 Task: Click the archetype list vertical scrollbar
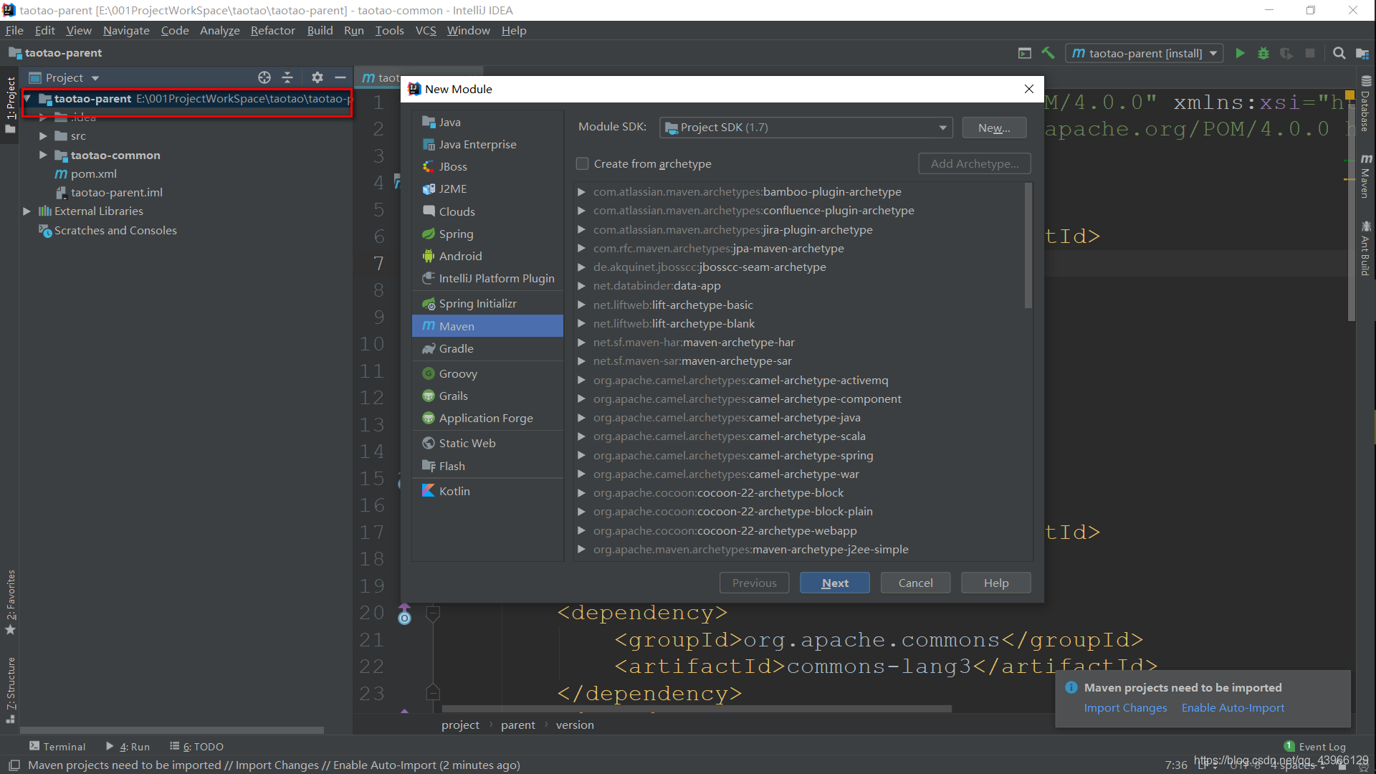[x=1028, y=245]
